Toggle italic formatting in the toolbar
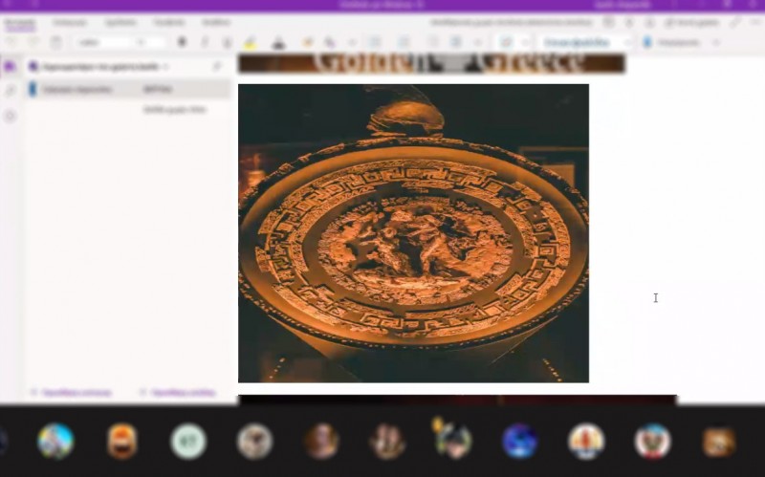The width and height of the screenshot is (765, 477). coord(205,42)
